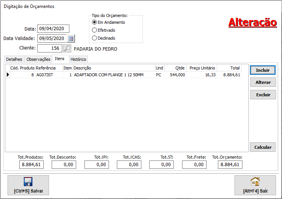Click the Calcular button
Image resolution: width=282 pixels, height=199 pixels.
[x=263, y=147]
